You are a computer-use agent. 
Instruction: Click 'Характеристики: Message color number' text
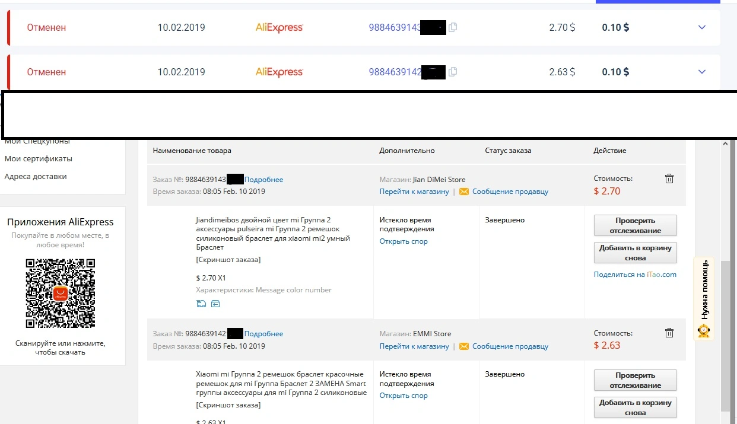(264, 290)
